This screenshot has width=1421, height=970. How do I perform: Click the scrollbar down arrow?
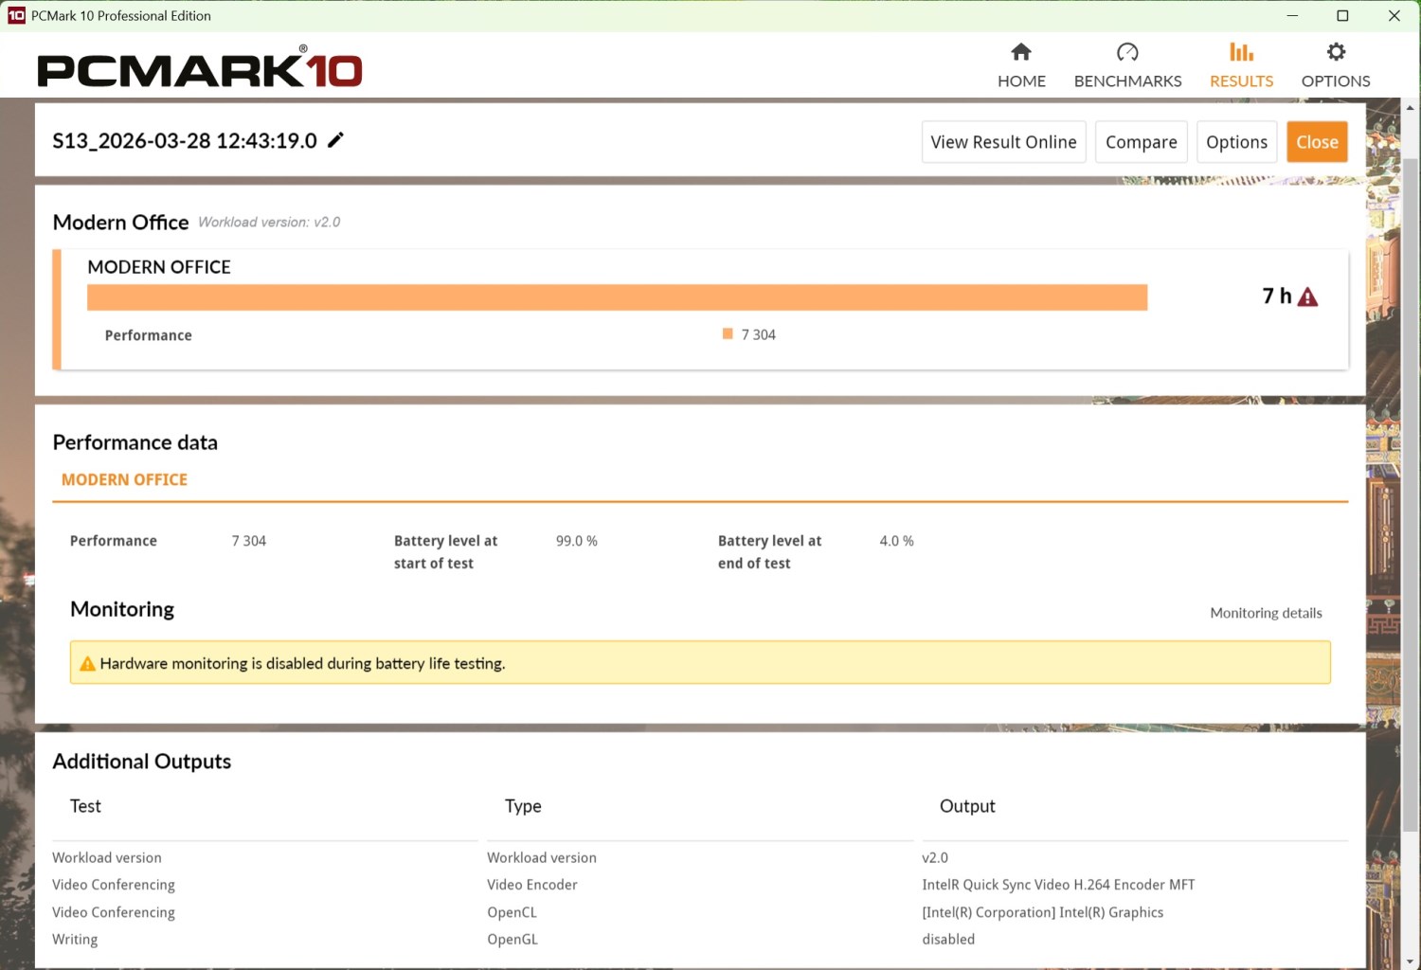[1411, 961]
